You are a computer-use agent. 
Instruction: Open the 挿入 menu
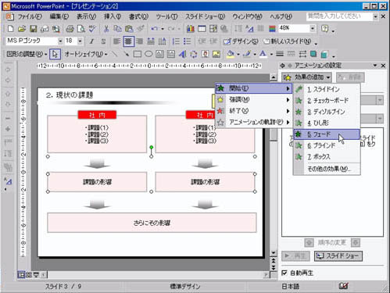click(113, 16)
